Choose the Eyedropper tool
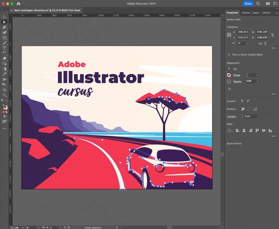 click(x=4, y=74)
